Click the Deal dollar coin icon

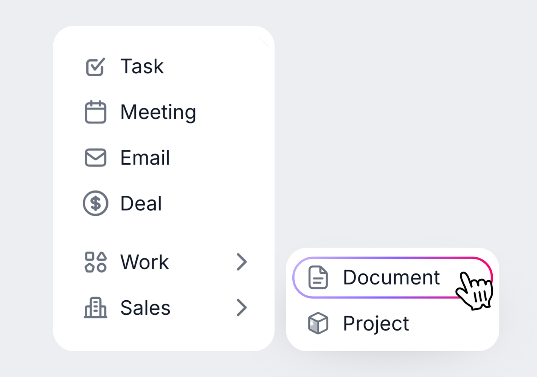click(x=95, y=203)
